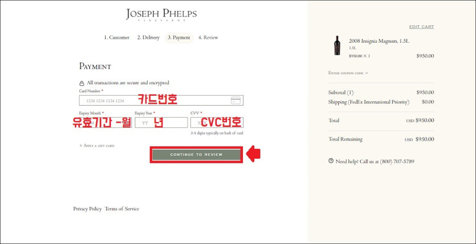Click the Insignia Magnum bottle thumbnail
The width and height of the screenshot is (476, 244).
point(337,45)
